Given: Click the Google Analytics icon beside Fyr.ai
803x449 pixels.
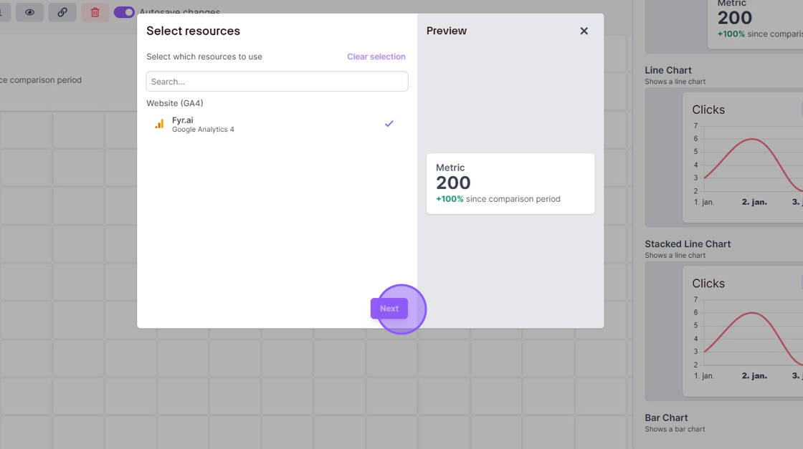Looking at the screenshot, I should pos(159,125).
